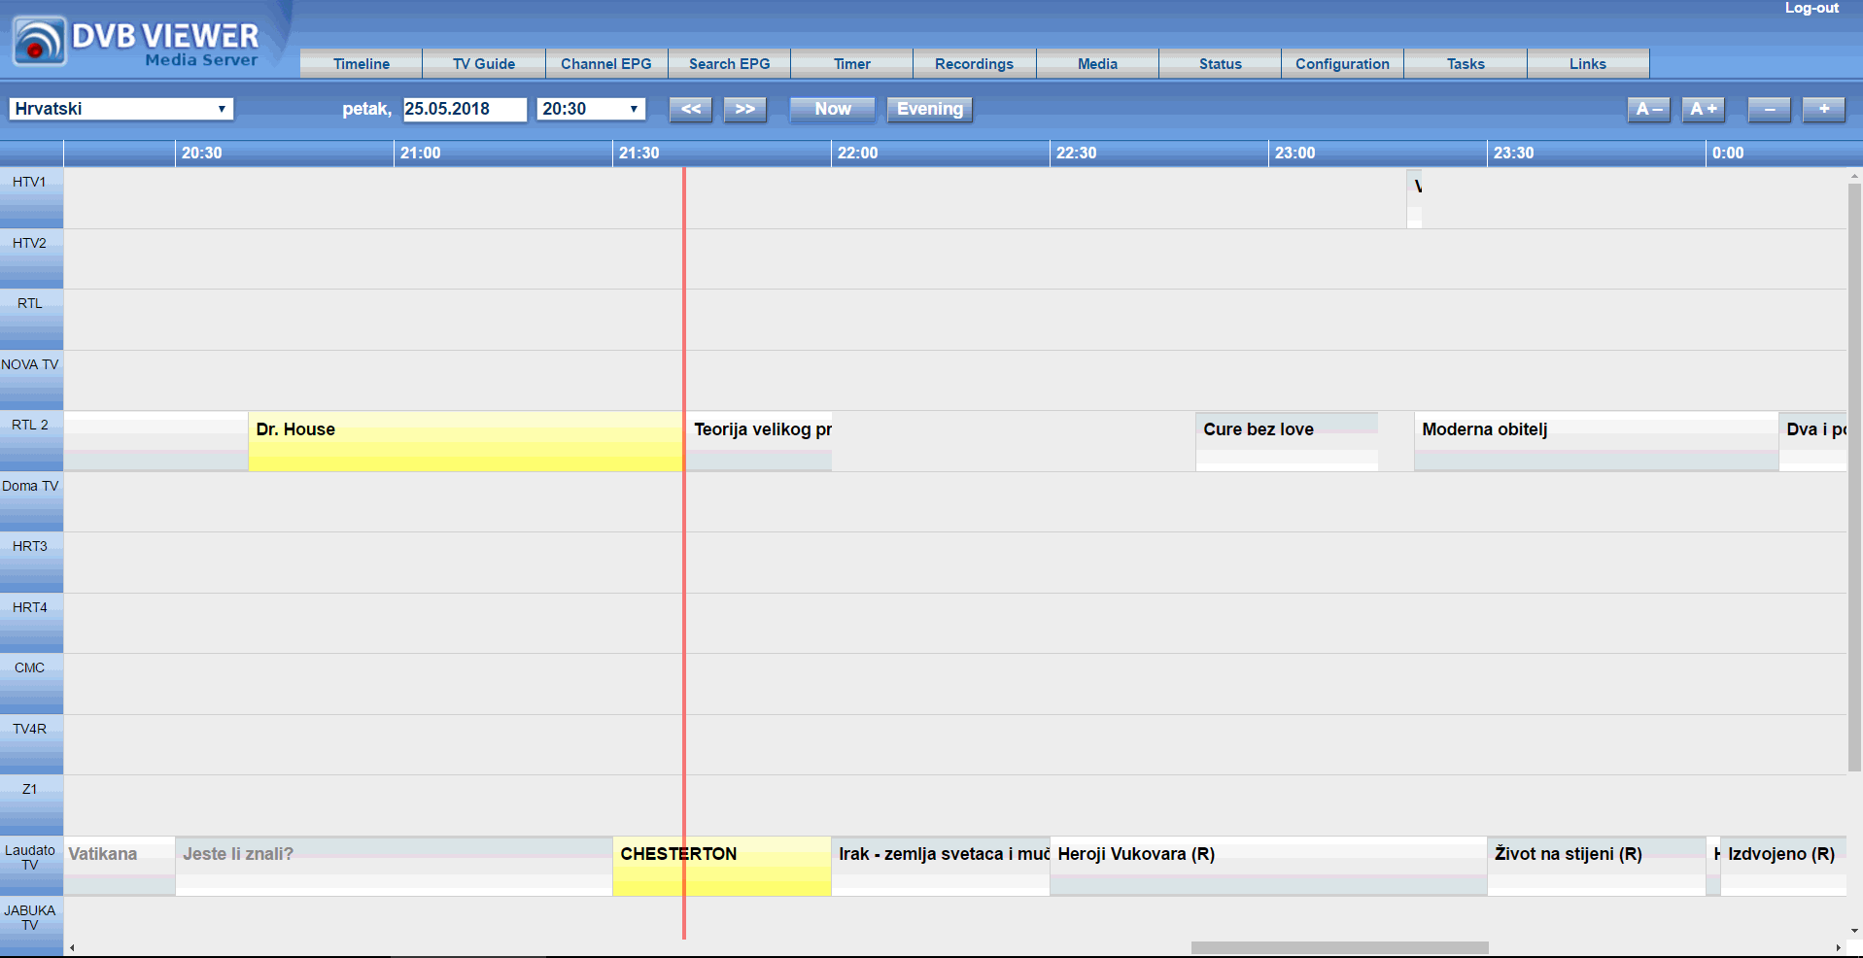Expand the Hrvatski channel group dropdown
Image resolution: width=1863 pixels, height=958 pixels.
pyautogui.click(x=121, y=109)
